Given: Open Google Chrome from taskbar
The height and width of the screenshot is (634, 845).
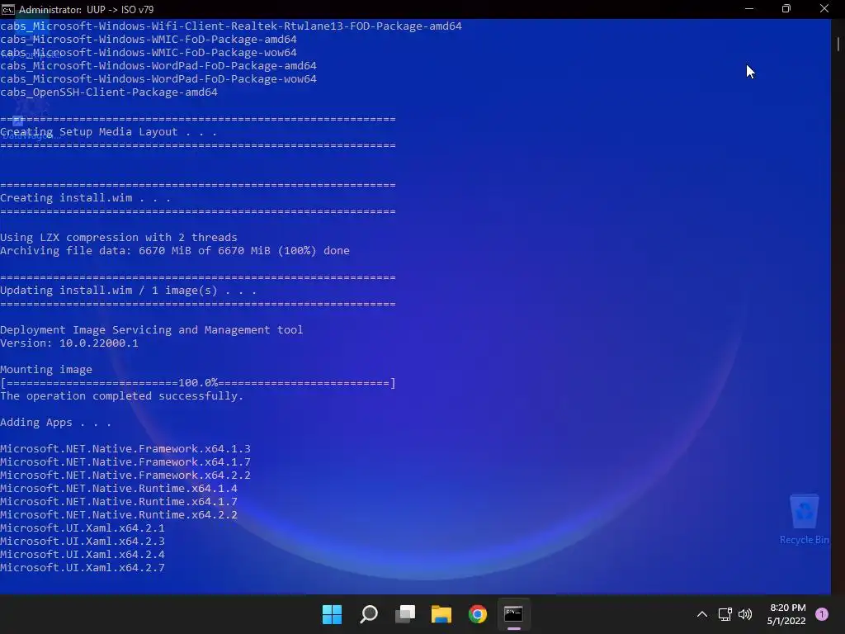Looking at the screenshot, I should (x=478, y=614).
